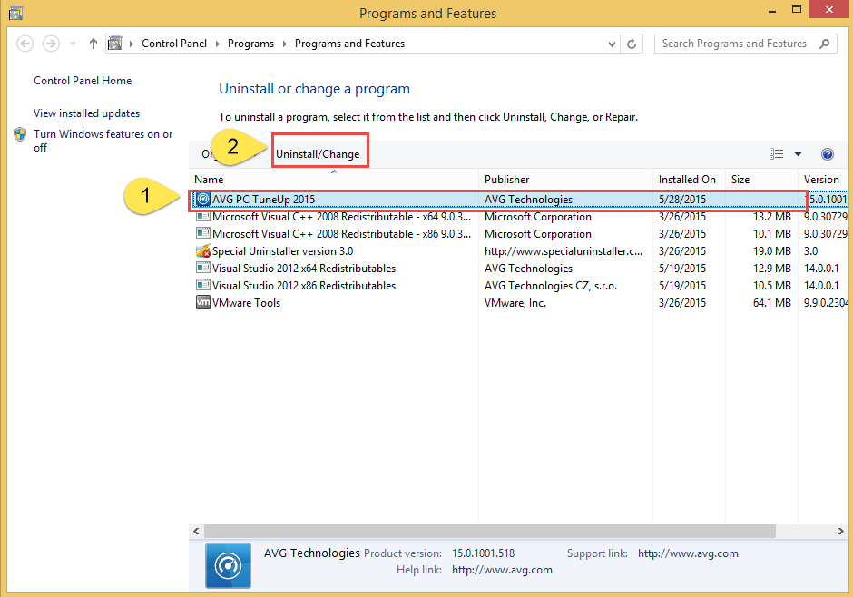853x597 pixels.
Task: Click the Visual Studio 2012 x64 icon
Action: click(x=203, y=268)
